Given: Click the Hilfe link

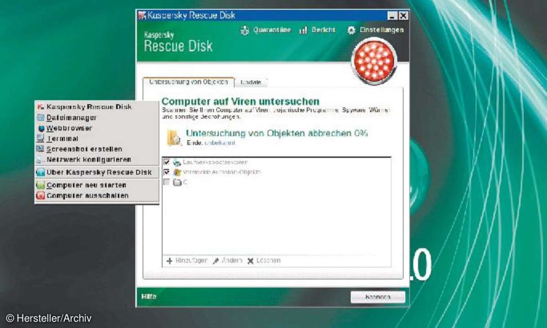Looking at the screenshot, I should pos(149,297).
